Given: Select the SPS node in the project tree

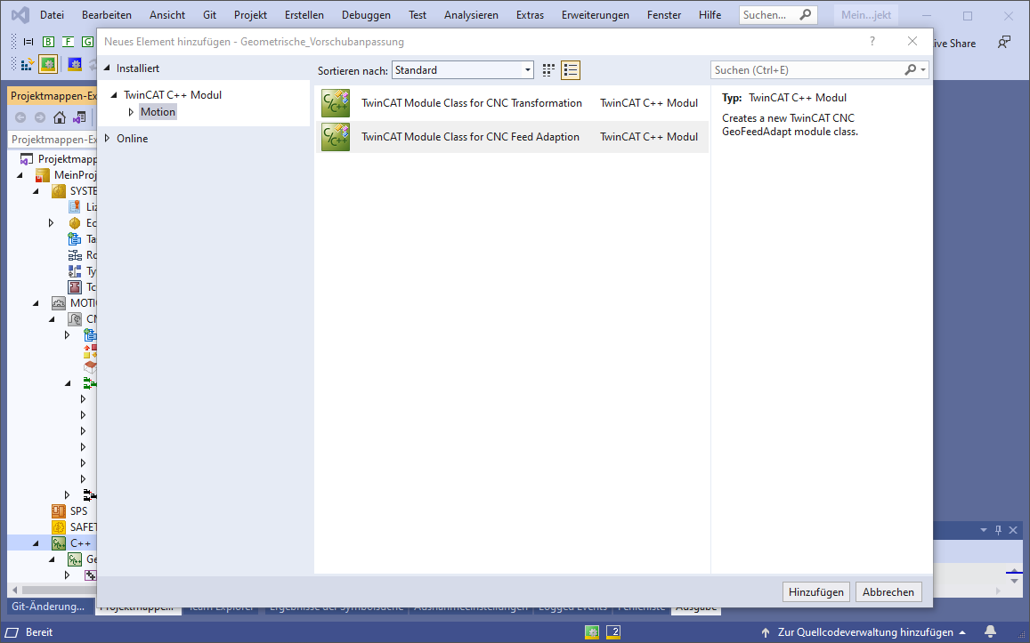Looking at the screenshot, I should click(x=78, y=510).
